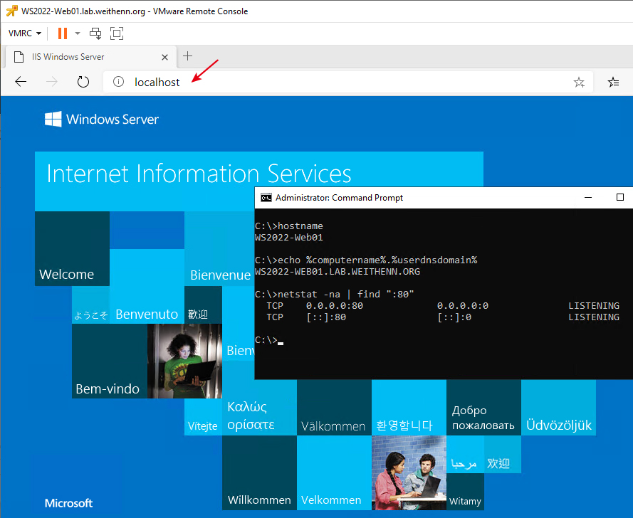The height and width of the screenshot is (518, 633).
Task: Click the Windows Server logo
Action: 102,120
